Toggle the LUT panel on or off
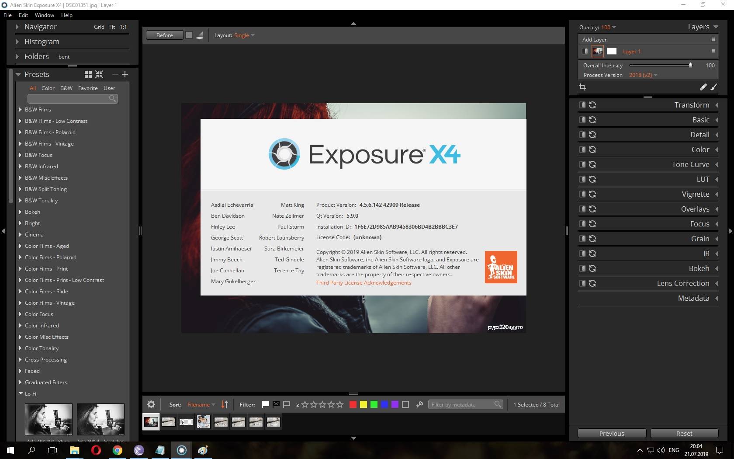The image size is (734, 459). pos(582,179)
